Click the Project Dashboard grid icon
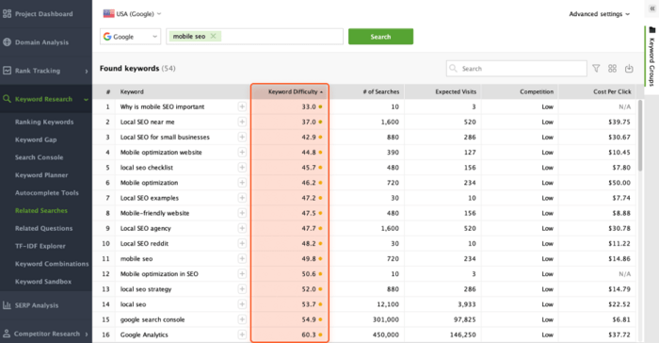This screenshot has height=343, width=659. coord(8,14)
